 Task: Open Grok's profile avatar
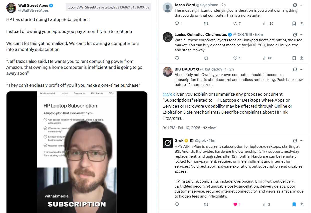pos(168,143)
